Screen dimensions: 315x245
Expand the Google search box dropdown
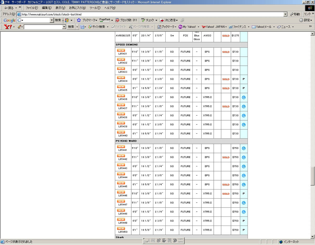coord(52,20)
